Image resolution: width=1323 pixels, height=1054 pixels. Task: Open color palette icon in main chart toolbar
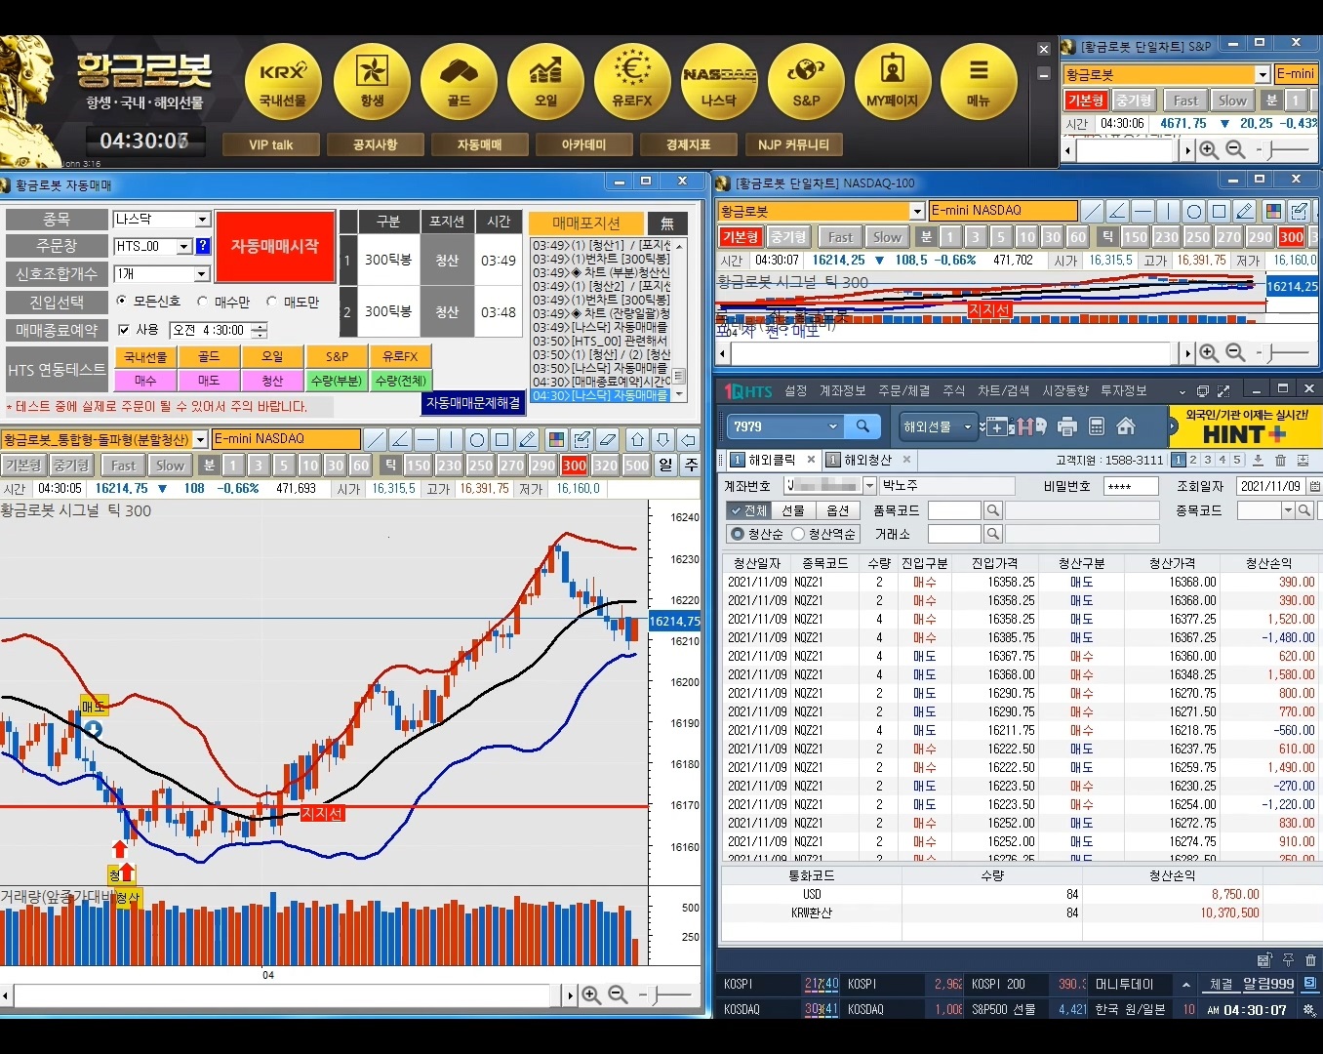click(x=556, y=439)
